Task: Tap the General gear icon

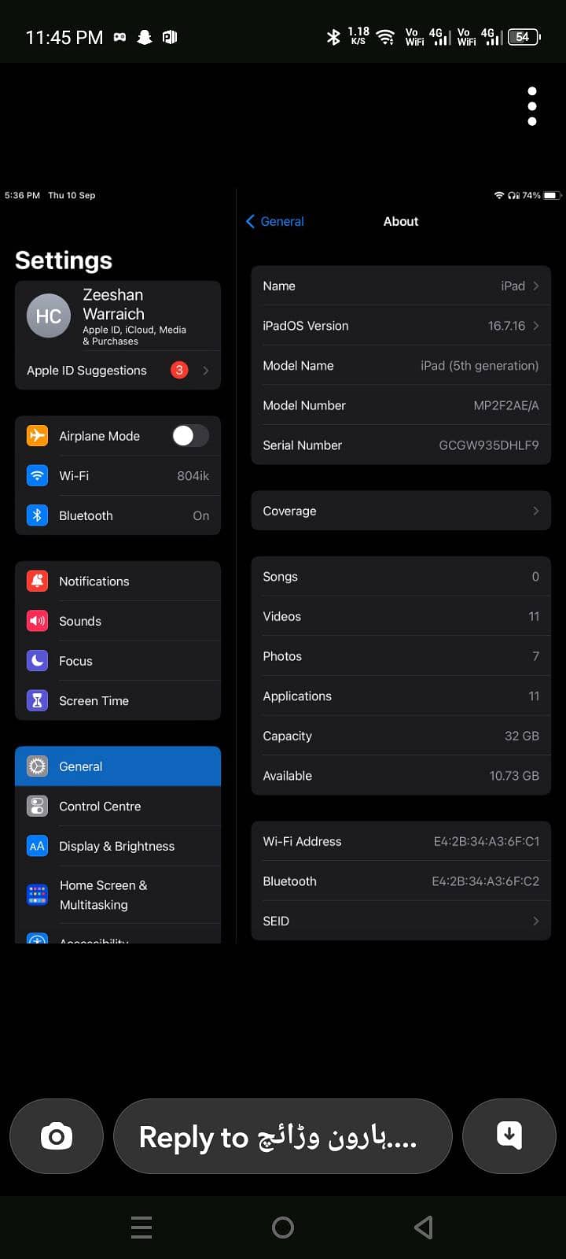Action: pyautogui.click(x=37, y=766)
